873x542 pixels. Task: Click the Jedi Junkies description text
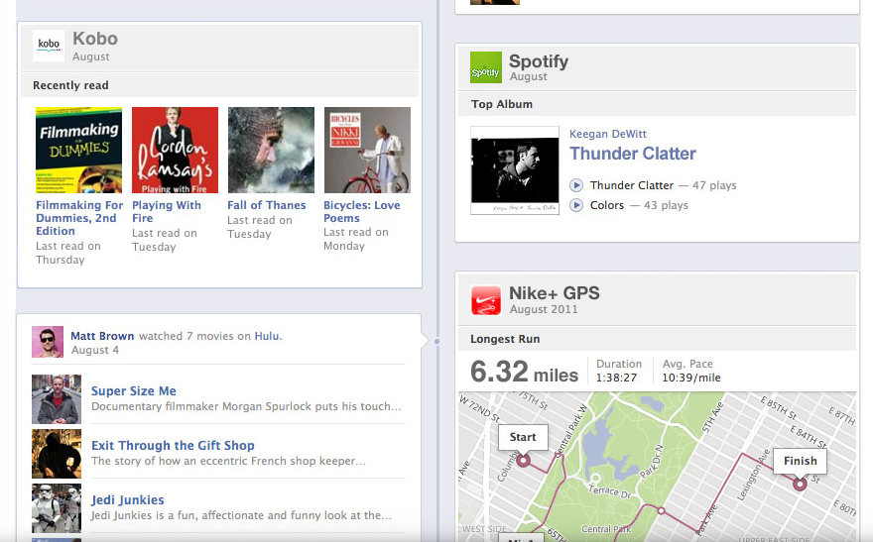[241, 515]
